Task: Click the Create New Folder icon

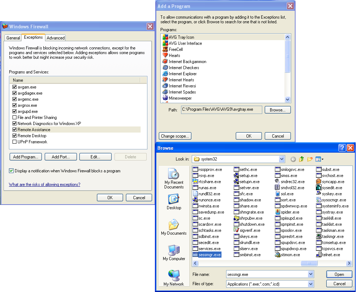Action: click(x=310, y=159)
